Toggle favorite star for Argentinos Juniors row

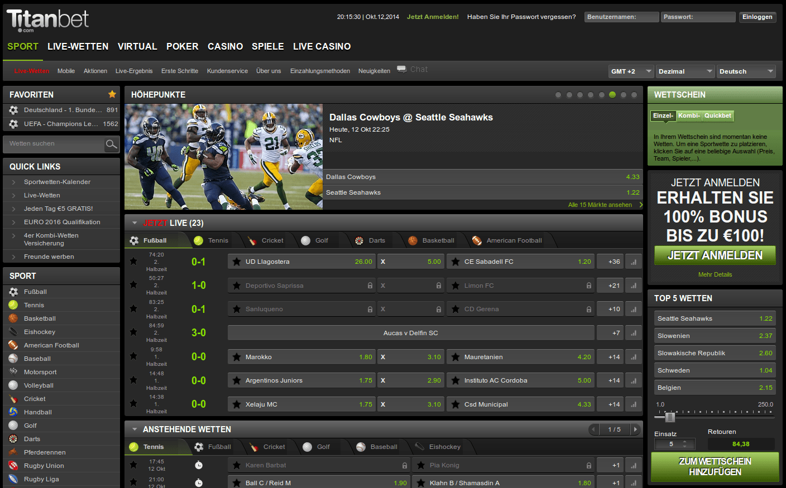[133, 380]
